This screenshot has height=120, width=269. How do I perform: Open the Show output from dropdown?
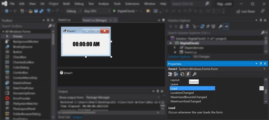[x=123, y=98]
